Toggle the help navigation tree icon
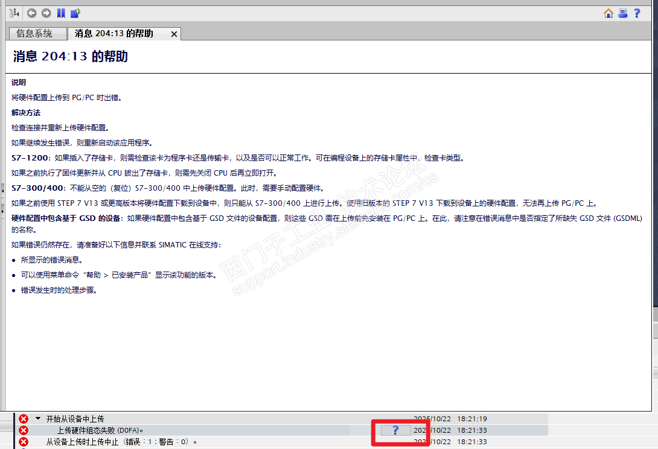This screenshot has height=449, width=658. pos(14,13)
